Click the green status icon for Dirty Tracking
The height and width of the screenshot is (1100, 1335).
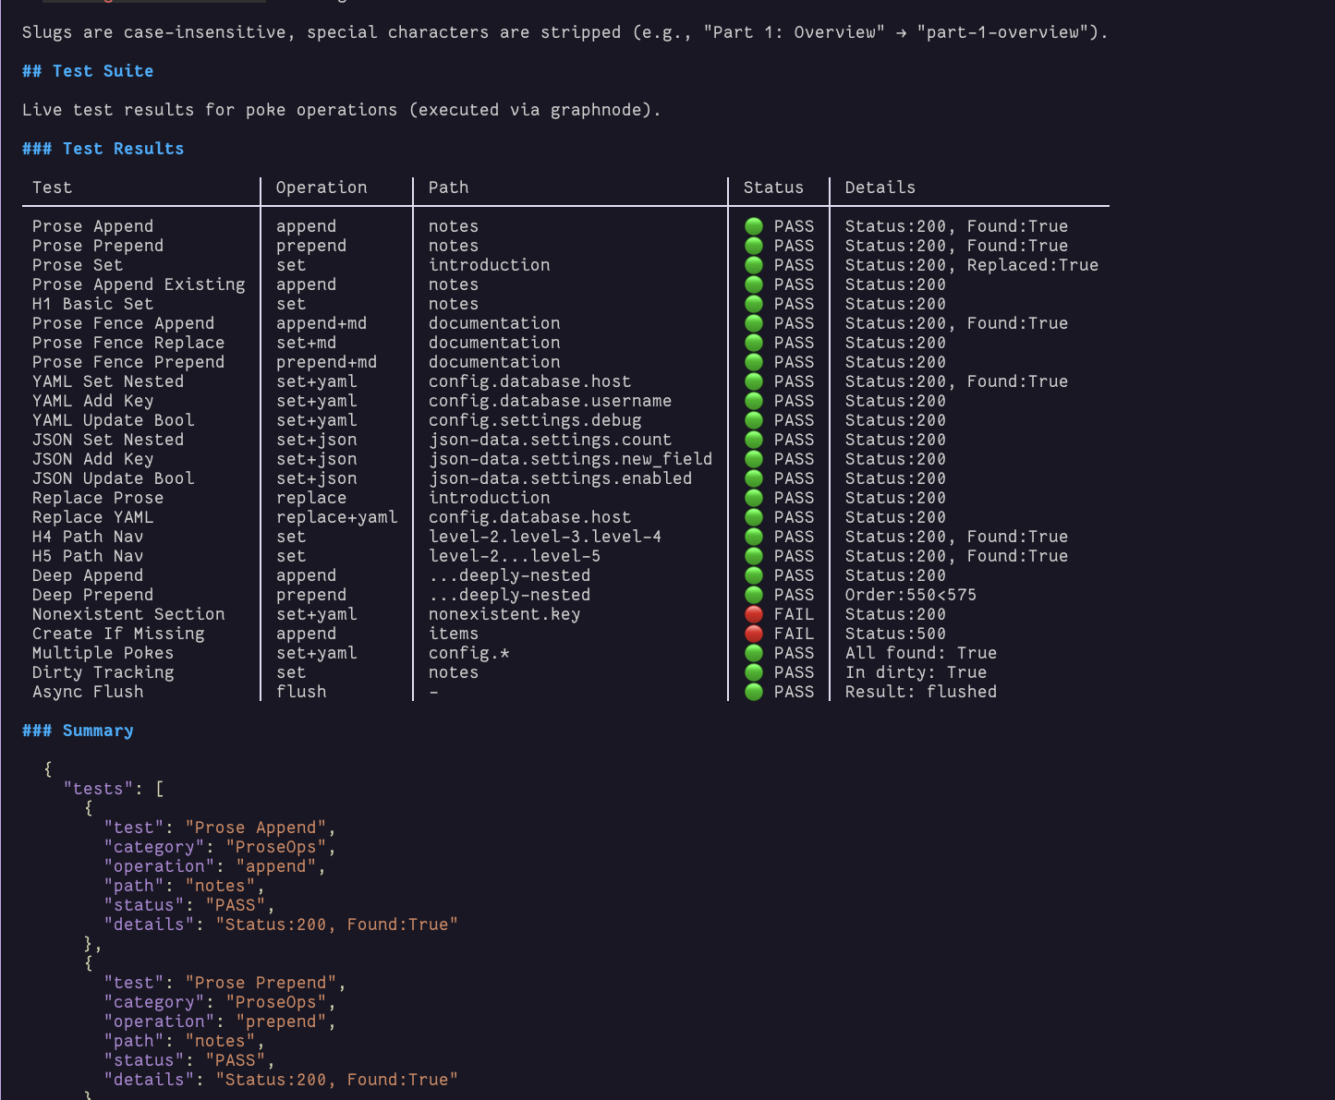754,672
